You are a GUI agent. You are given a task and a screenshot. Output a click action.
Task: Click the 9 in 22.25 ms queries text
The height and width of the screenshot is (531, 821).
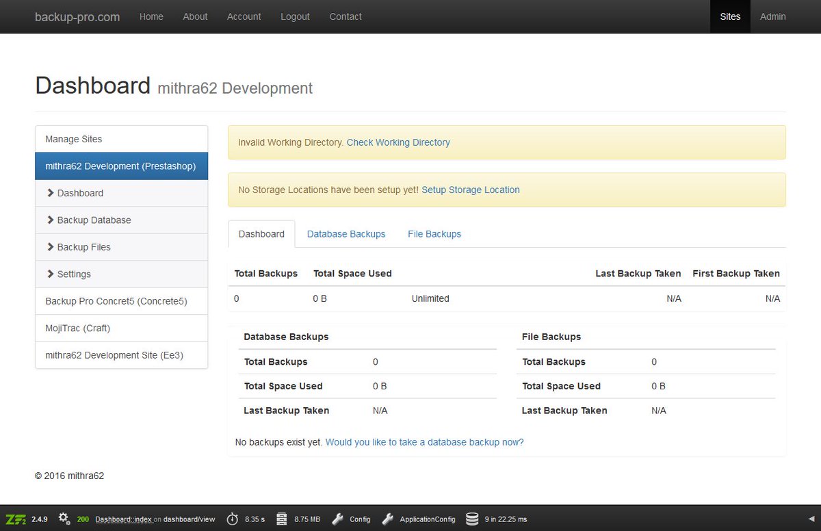pyautogui.click(x=506, y=519)
